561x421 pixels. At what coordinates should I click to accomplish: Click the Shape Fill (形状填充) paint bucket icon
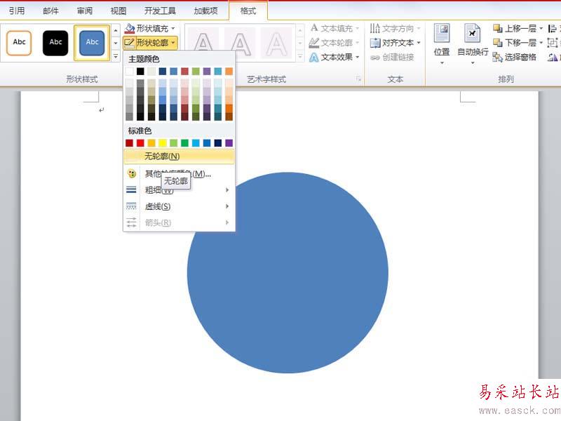click(130, 28)
